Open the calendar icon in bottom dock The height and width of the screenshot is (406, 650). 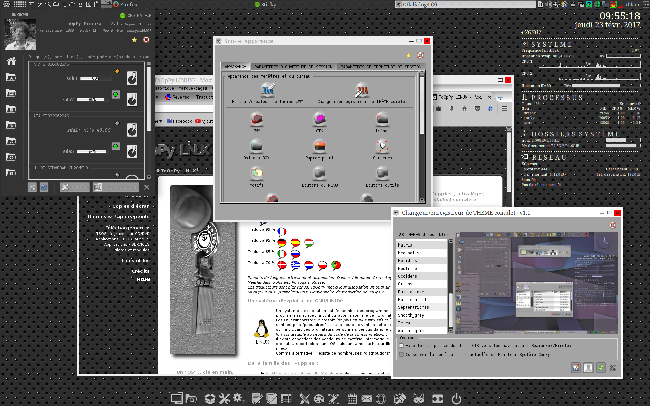(352, 399)
